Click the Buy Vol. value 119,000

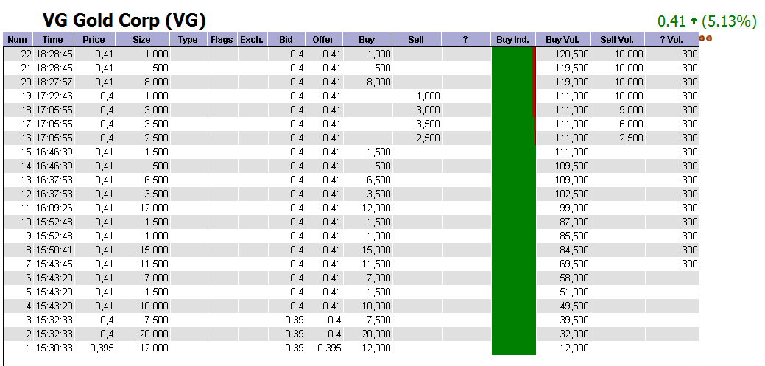pyautogui.click(x=572, y=82)
